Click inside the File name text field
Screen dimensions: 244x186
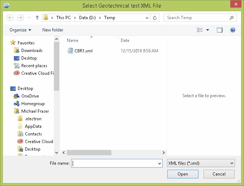point(114,163)
